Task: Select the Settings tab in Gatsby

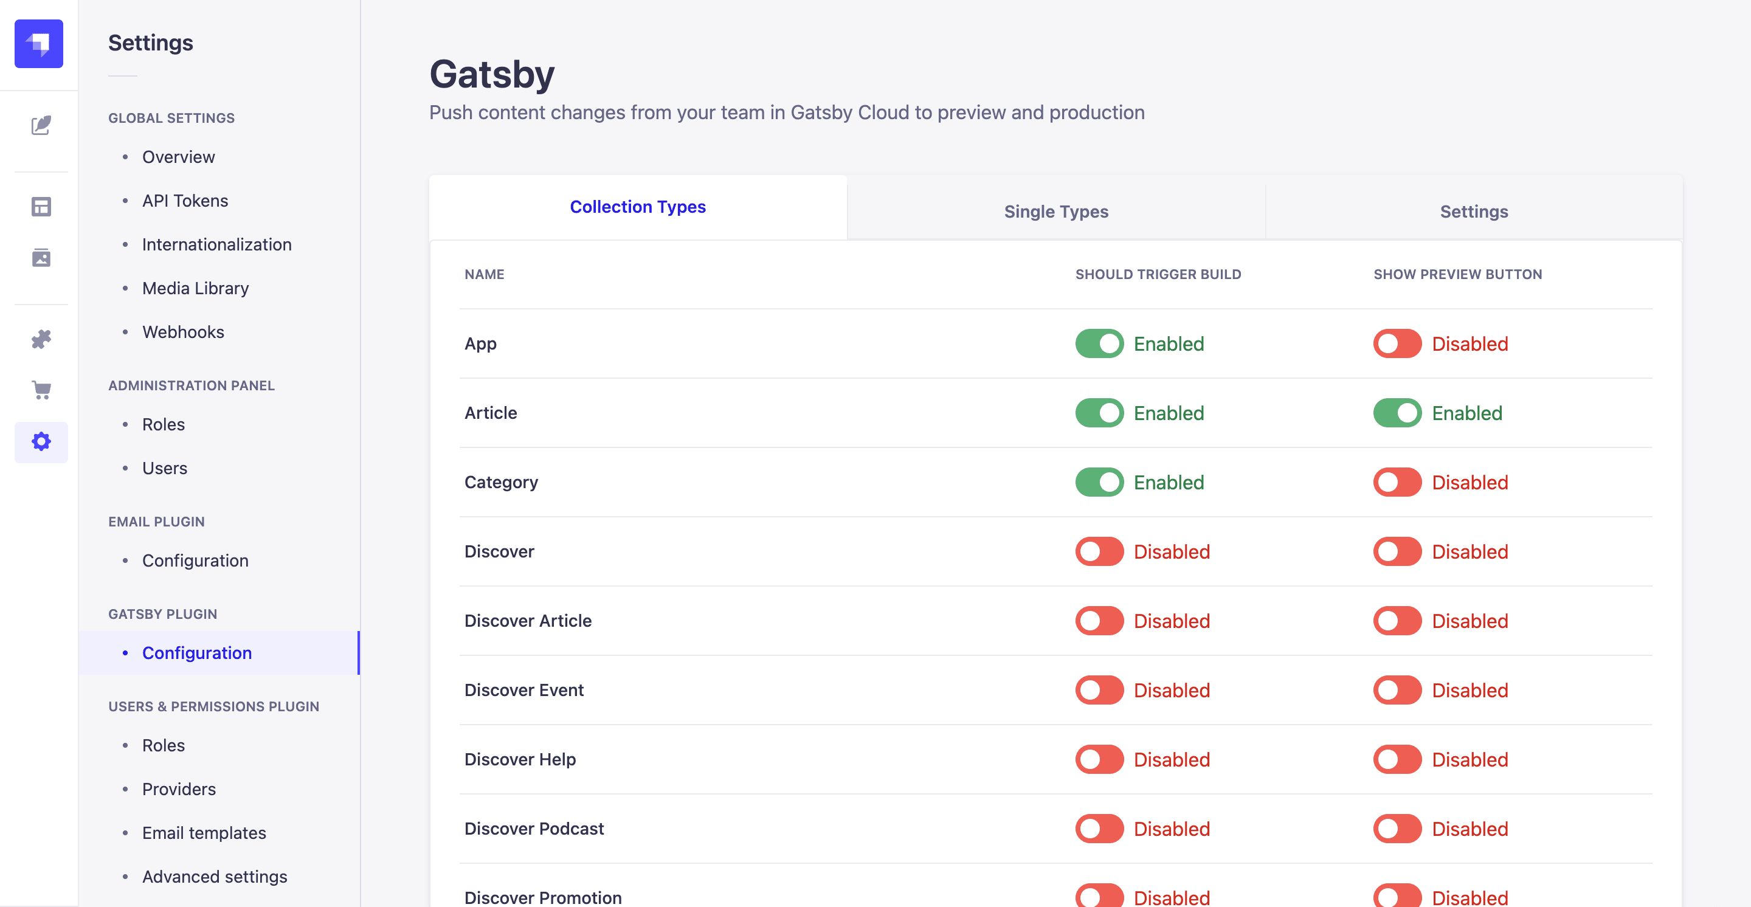Action: [x=1473, y=212]
